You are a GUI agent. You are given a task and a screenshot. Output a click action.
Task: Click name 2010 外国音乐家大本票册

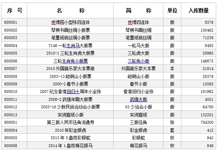(x=70, y=69)
